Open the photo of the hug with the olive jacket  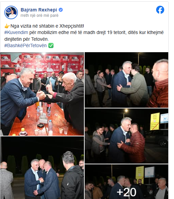126,80
